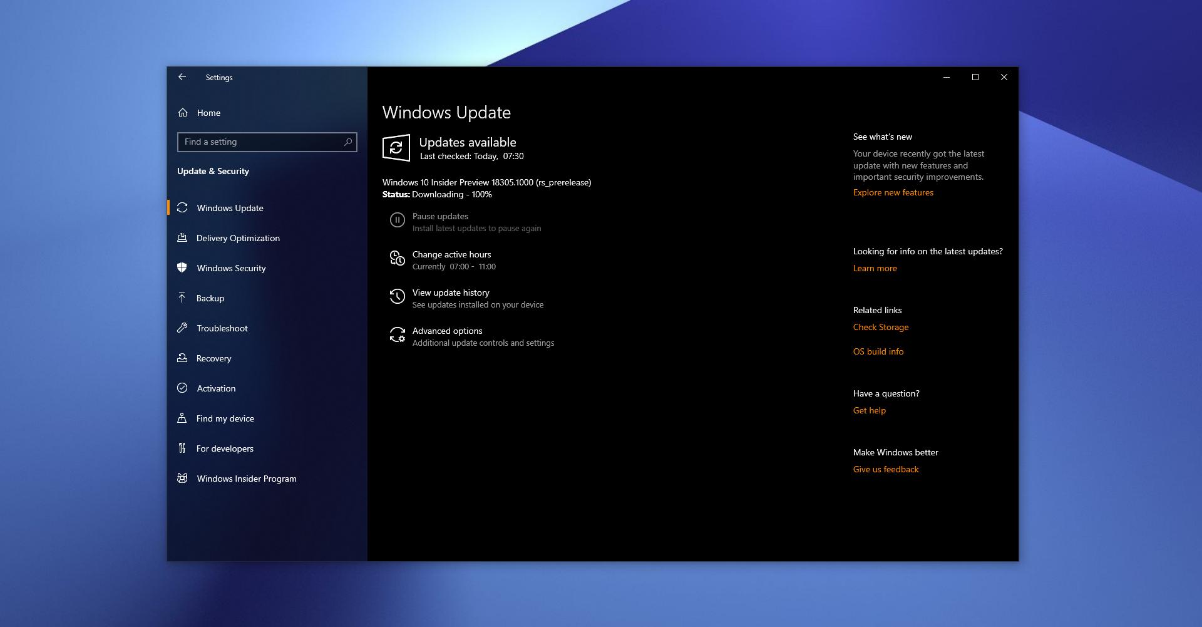Click the Get help link

point(869,410)
